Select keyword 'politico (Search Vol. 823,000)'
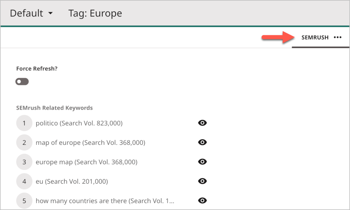 (79, 123)
